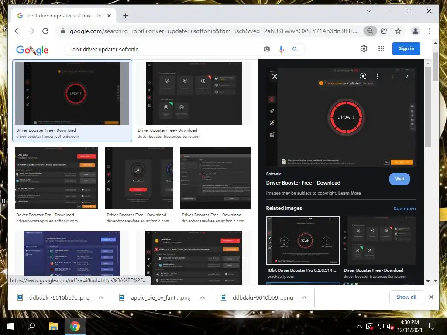447x335 pixels.
Task: Go to the next image in the preview
Action: (407, 76)
